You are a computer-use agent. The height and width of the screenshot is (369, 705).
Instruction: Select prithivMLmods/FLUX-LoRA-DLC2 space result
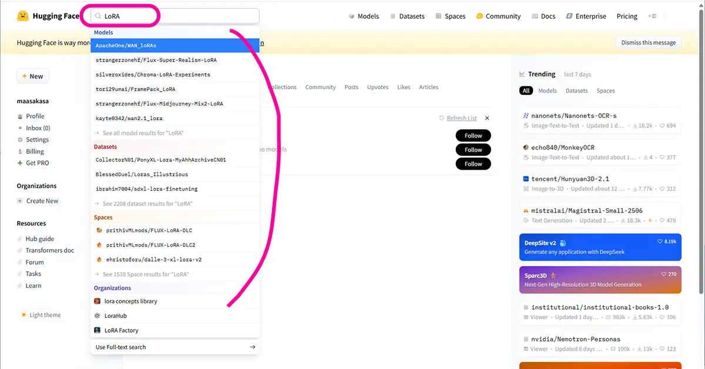coord(175,245)
